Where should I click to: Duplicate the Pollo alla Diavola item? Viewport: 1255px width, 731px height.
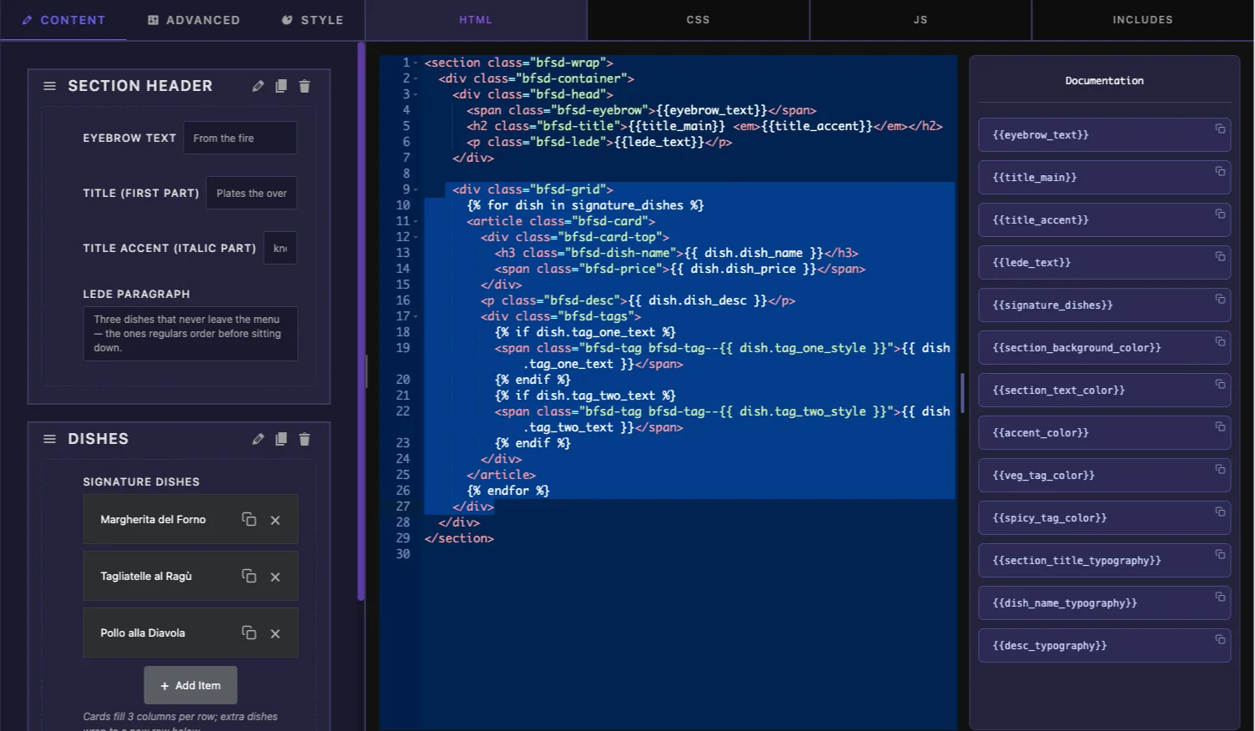point(249,633)
